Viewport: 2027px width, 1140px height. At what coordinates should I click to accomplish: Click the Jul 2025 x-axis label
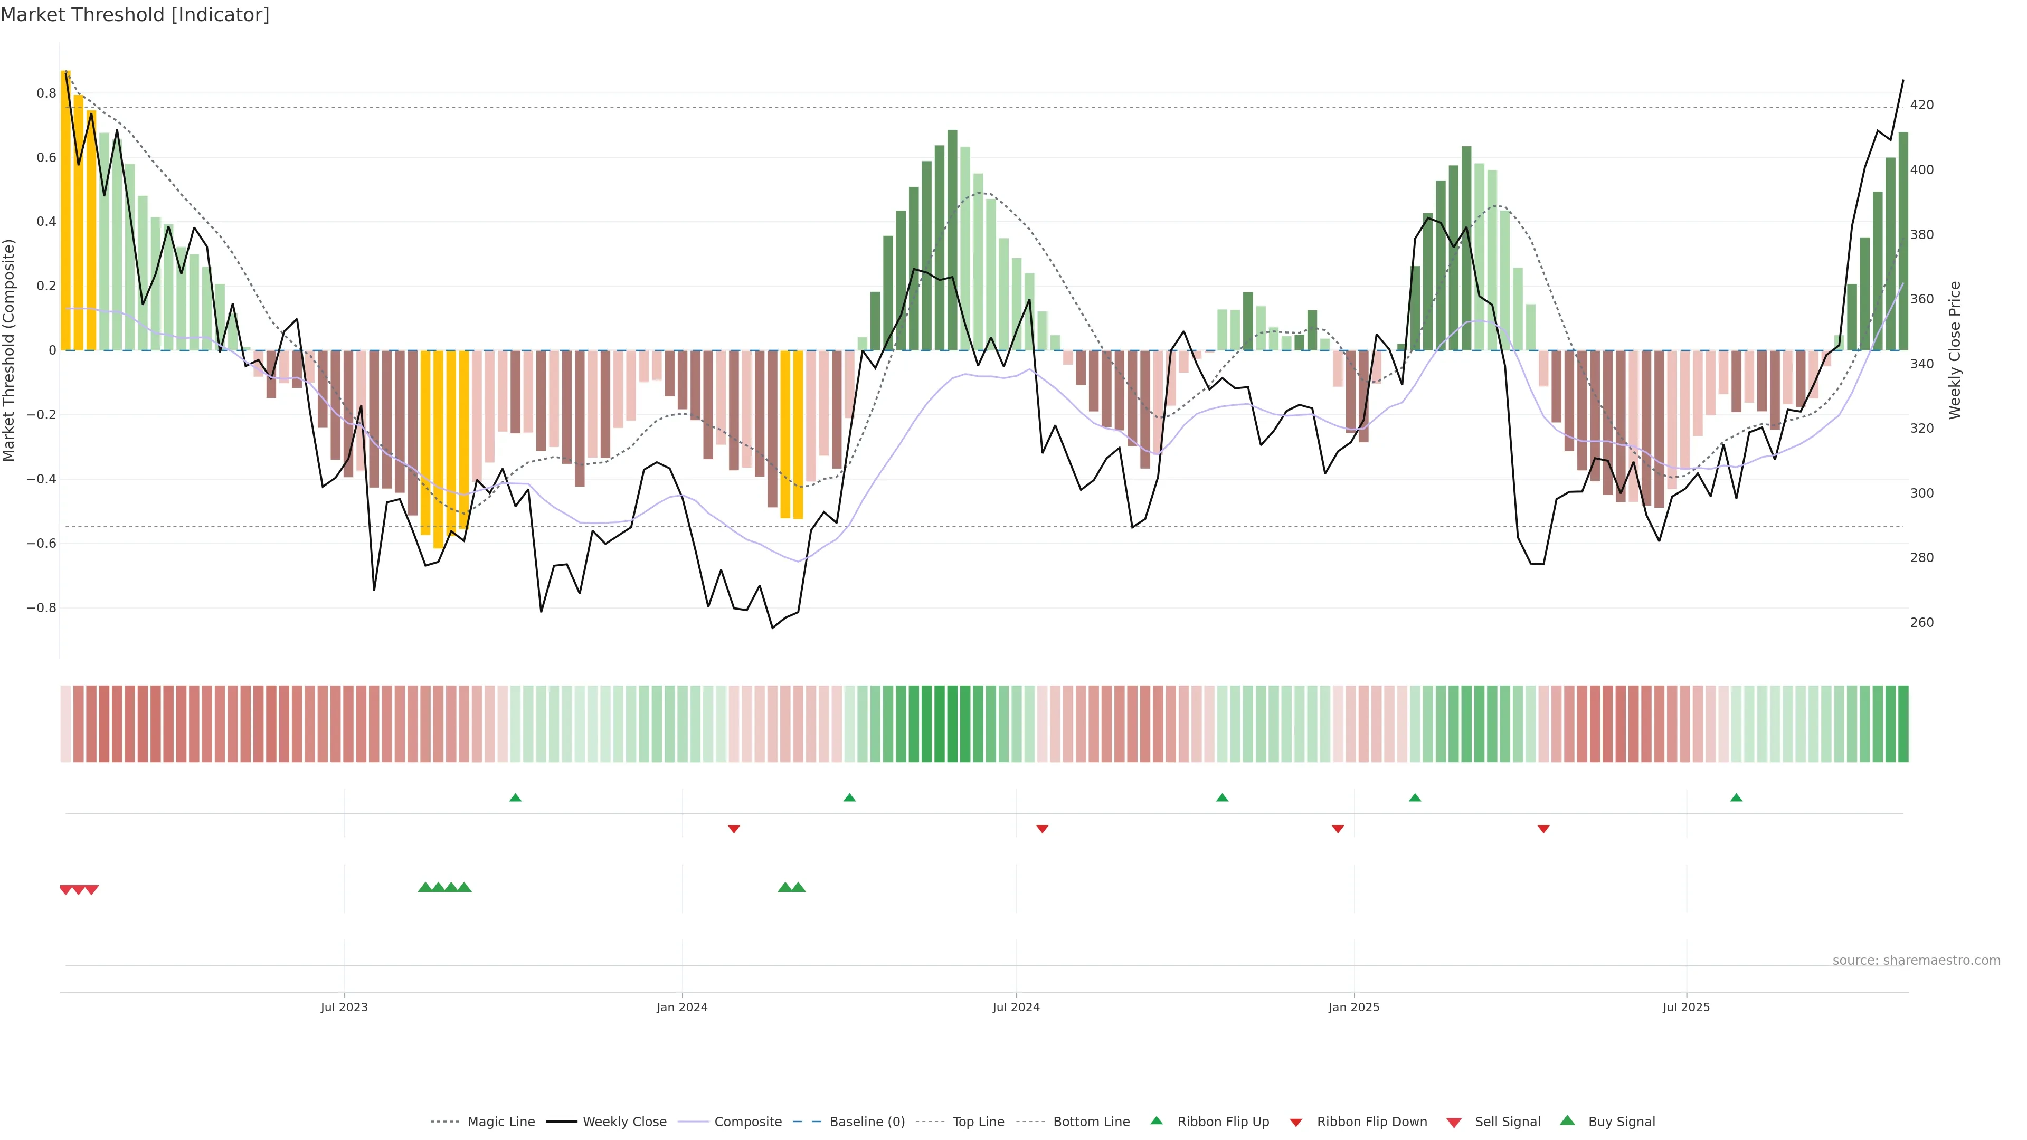(x=1687, y=1007)
